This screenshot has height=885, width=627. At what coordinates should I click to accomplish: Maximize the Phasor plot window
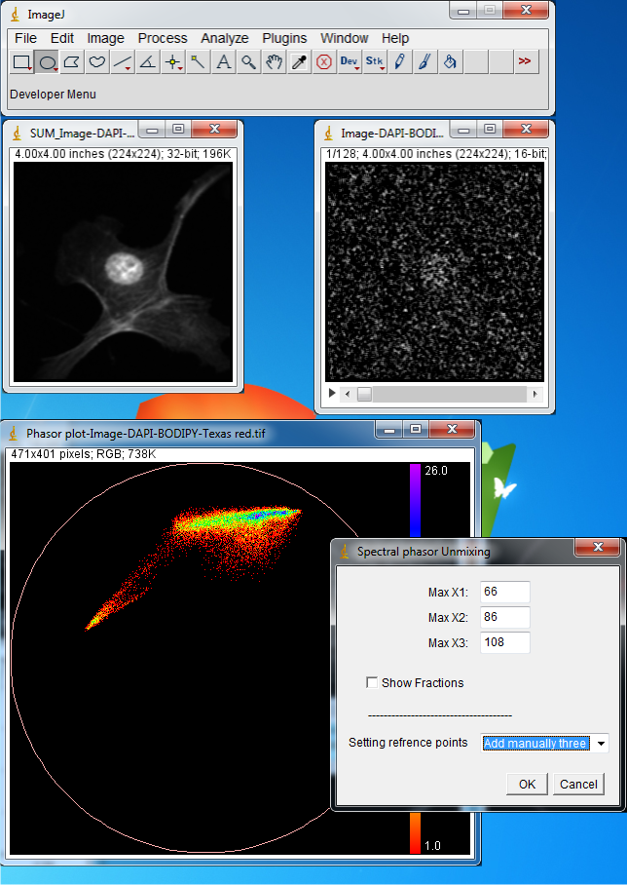tap(416, 429)
